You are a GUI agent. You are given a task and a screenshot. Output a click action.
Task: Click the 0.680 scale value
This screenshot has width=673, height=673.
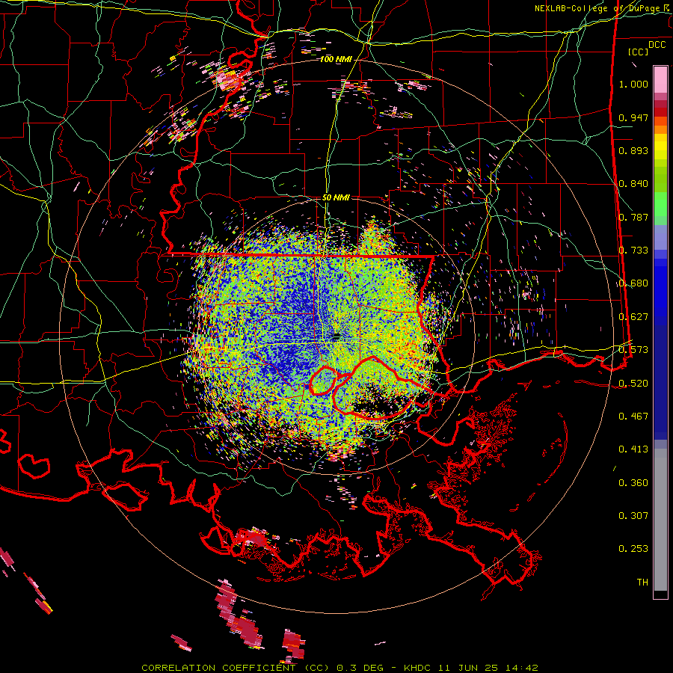click(633, 283)
